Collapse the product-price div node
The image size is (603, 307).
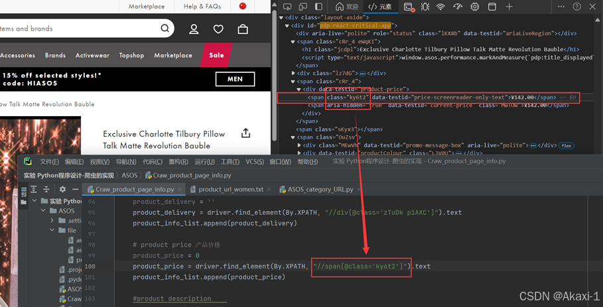point(299,89)
